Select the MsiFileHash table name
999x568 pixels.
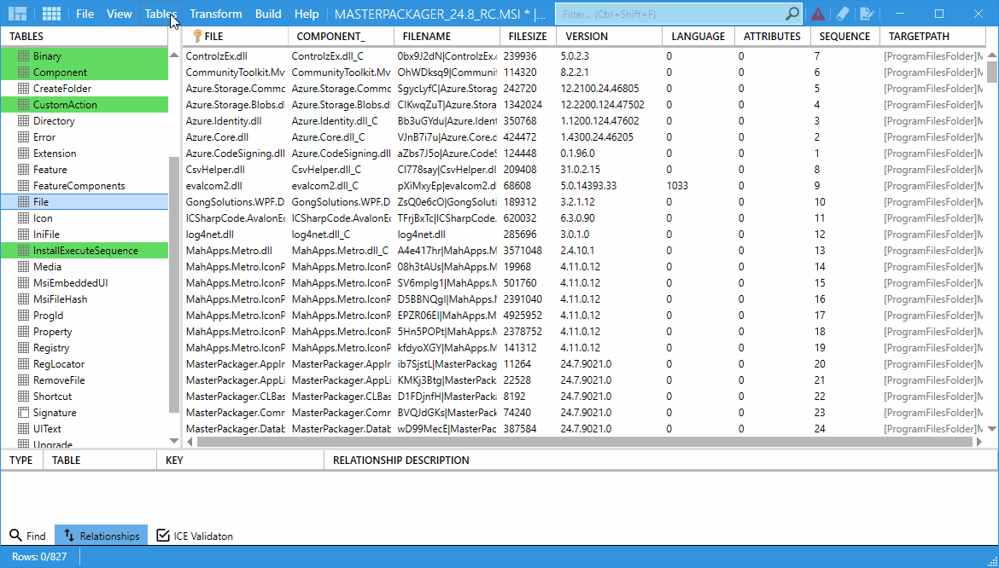60,299
